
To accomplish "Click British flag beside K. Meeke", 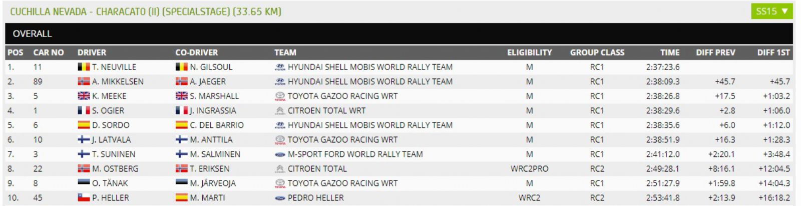I will tap(84, 96).
